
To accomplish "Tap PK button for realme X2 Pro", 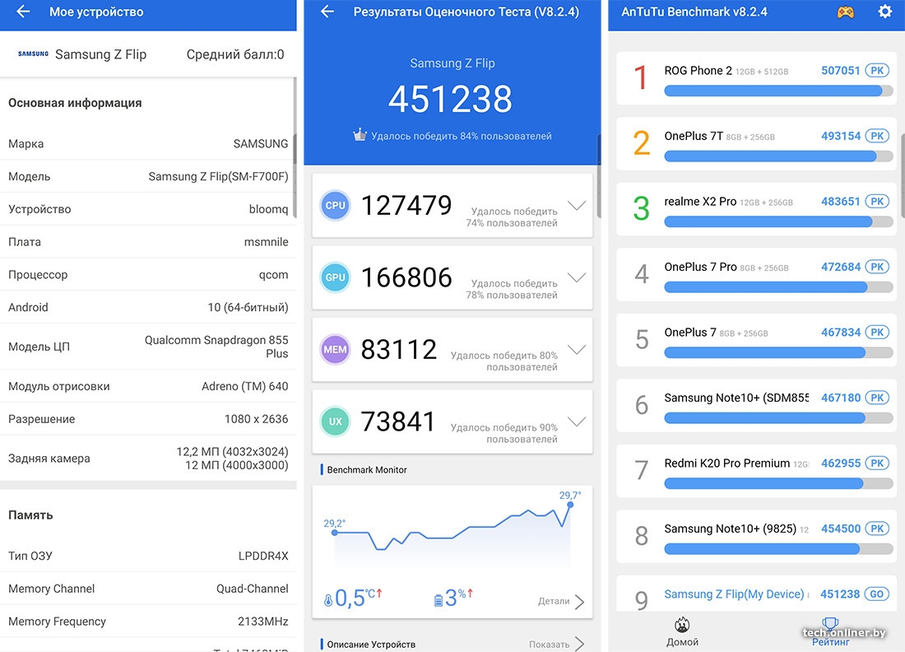I will click(877, 202).
